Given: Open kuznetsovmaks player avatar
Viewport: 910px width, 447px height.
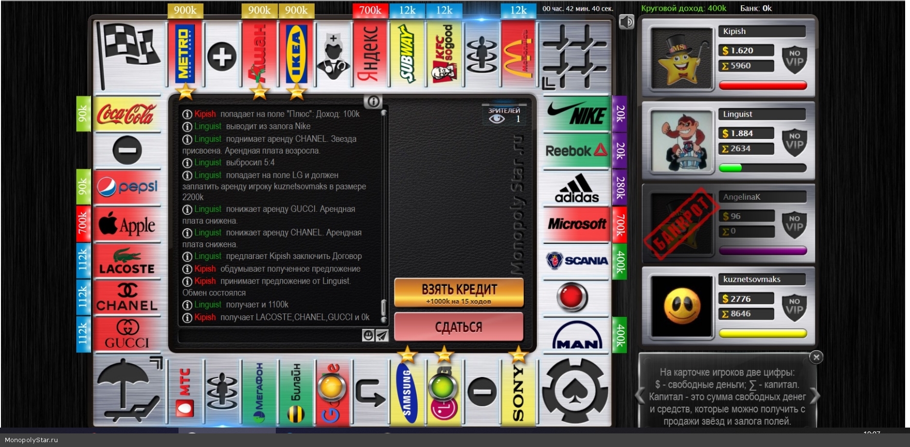Looking at the screenshot, I should coord(682,307).
